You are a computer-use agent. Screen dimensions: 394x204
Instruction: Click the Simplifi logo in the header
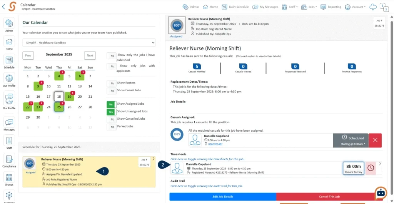(x=12, y=7)
